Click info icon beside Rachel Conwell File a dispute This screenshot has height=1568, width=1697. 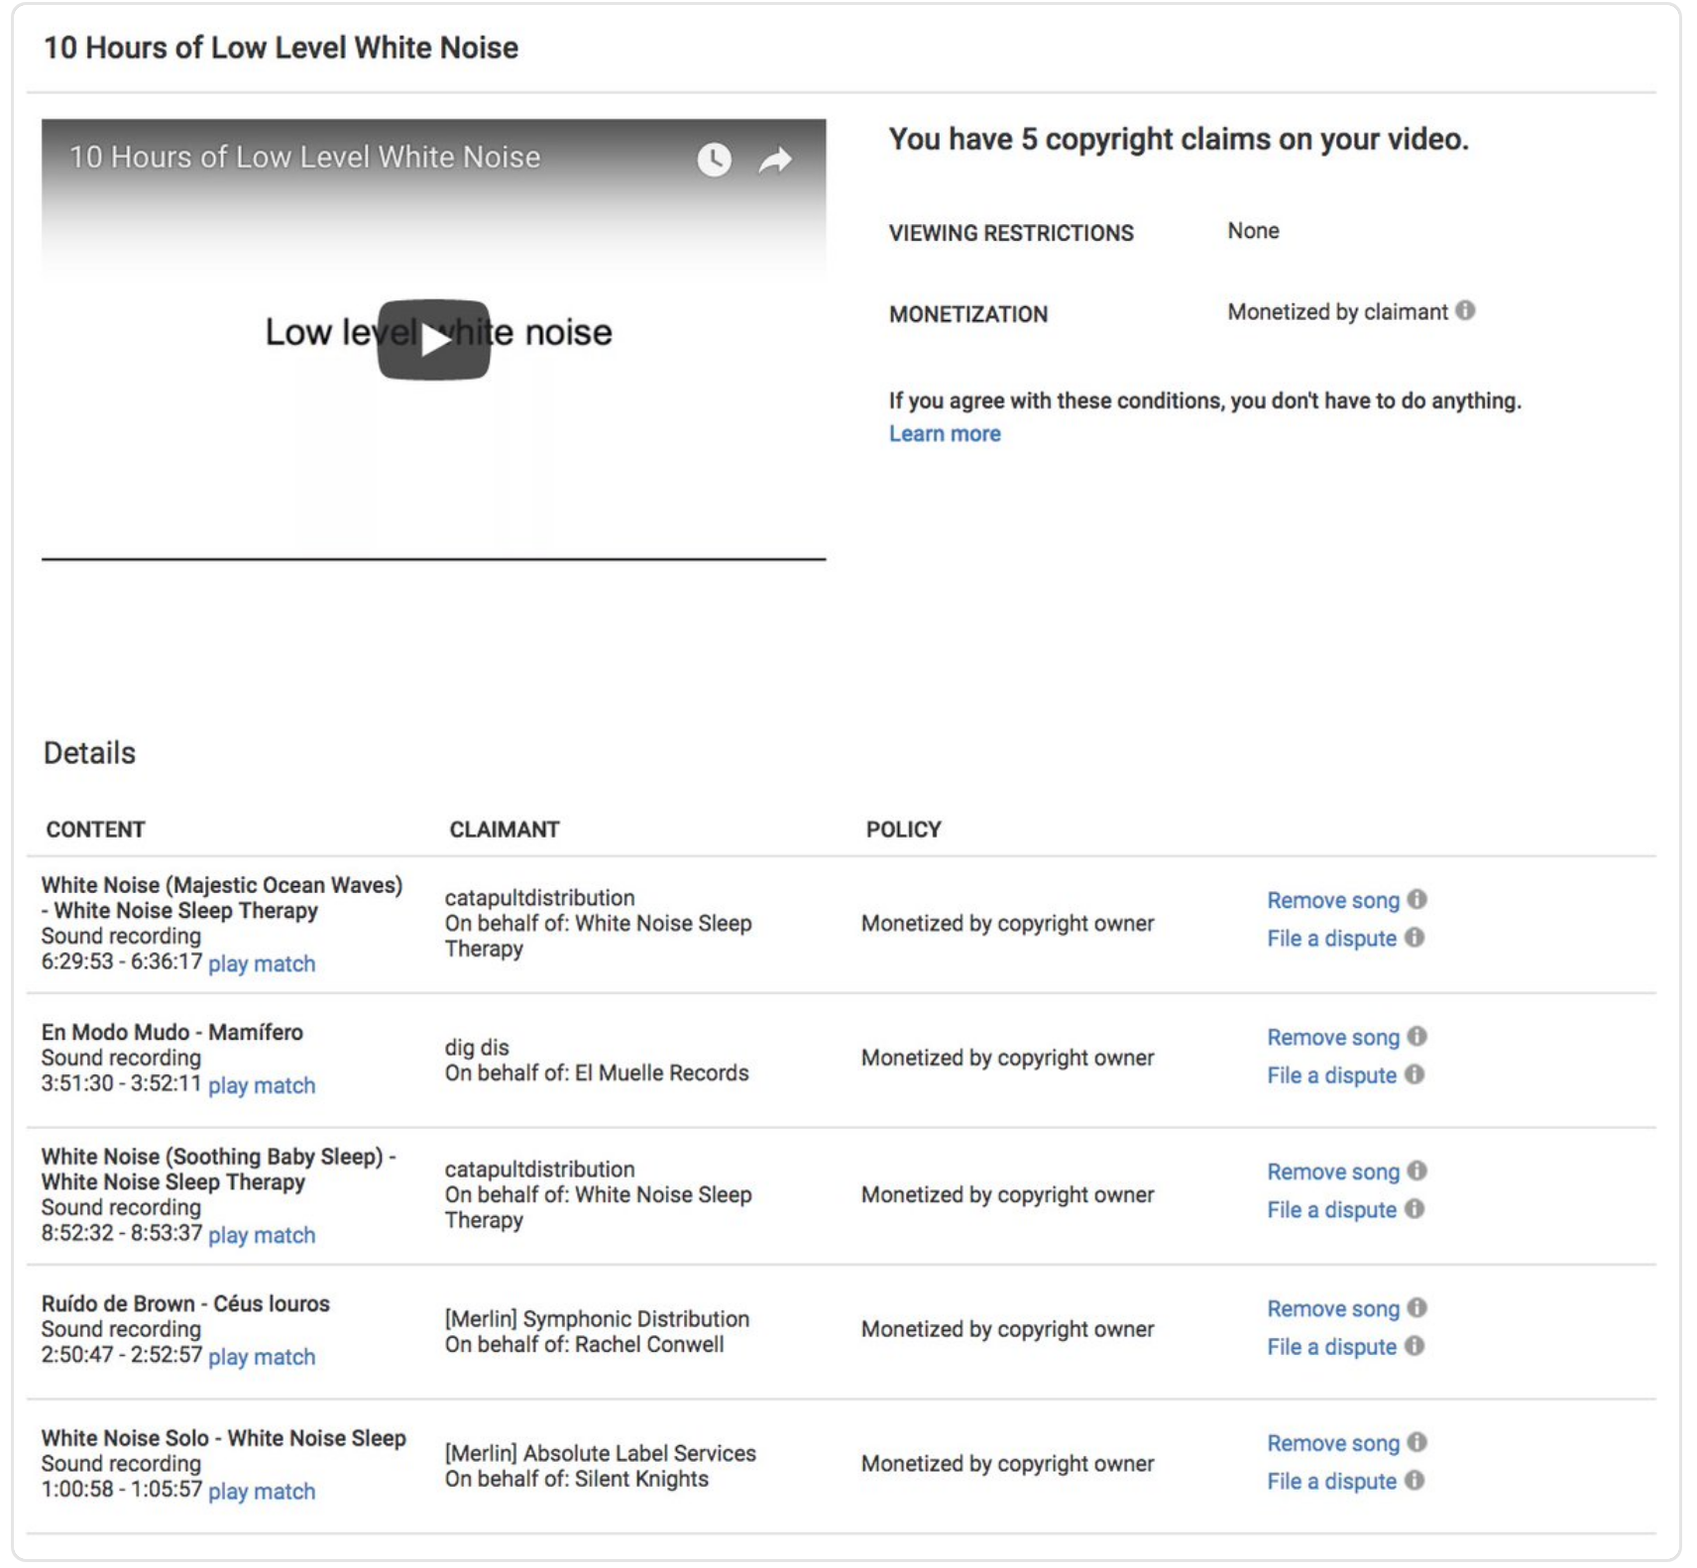pyautogui.click(x=1414, y=1346)
